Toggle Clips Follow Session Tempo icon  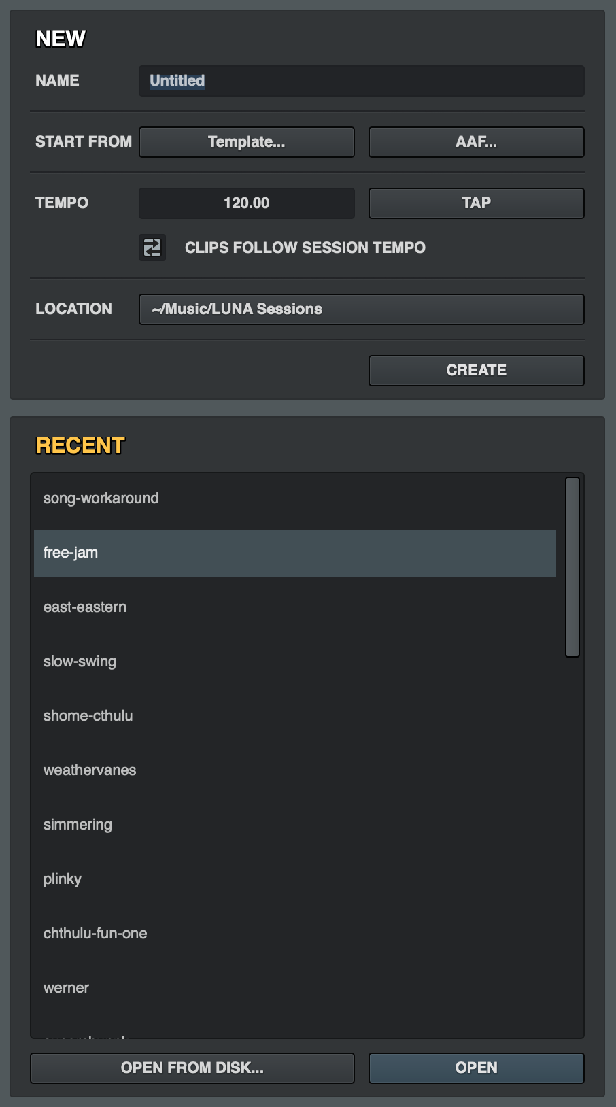(152, 248)
